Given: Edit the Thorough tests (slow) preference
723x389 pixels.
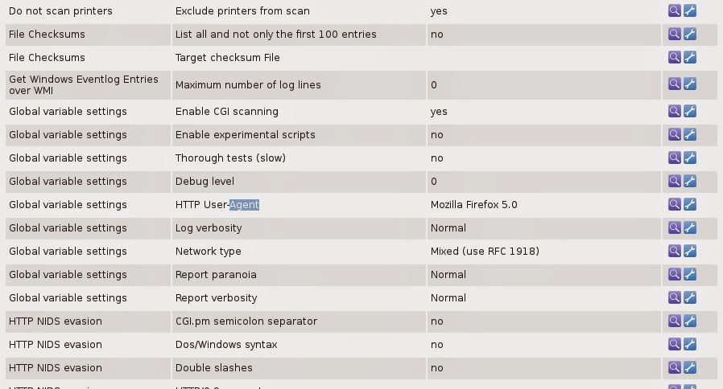Looking at the screenshot, I should coord(690,158).
